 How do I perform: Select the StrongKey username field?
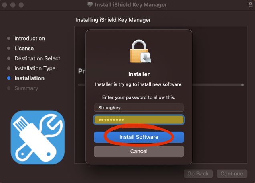[139, 108]
